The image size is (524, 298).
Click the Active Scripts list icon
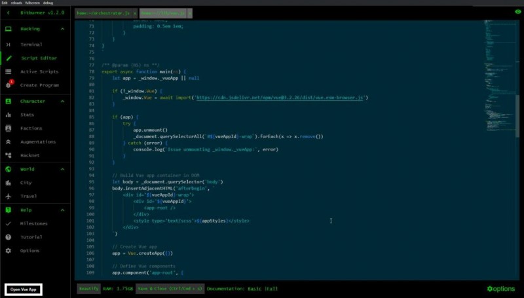9,71
